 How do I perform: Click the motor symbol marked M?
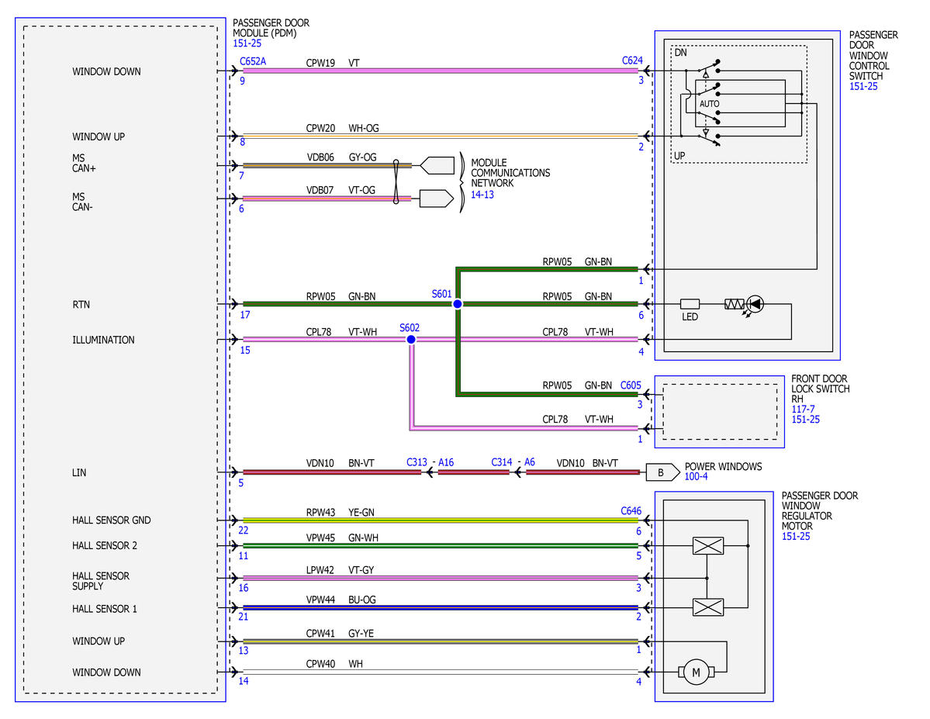(x=697, y=672)
